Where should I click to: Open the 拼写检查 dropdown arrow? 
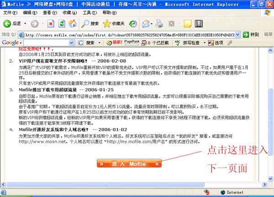[x=205, y=43]
